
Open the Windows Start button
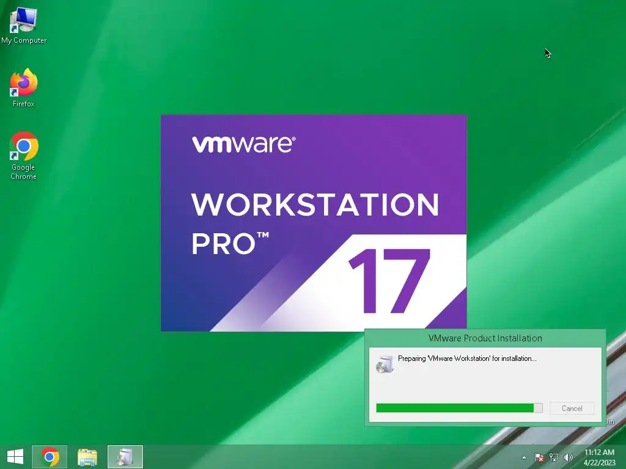click(15, 457)
